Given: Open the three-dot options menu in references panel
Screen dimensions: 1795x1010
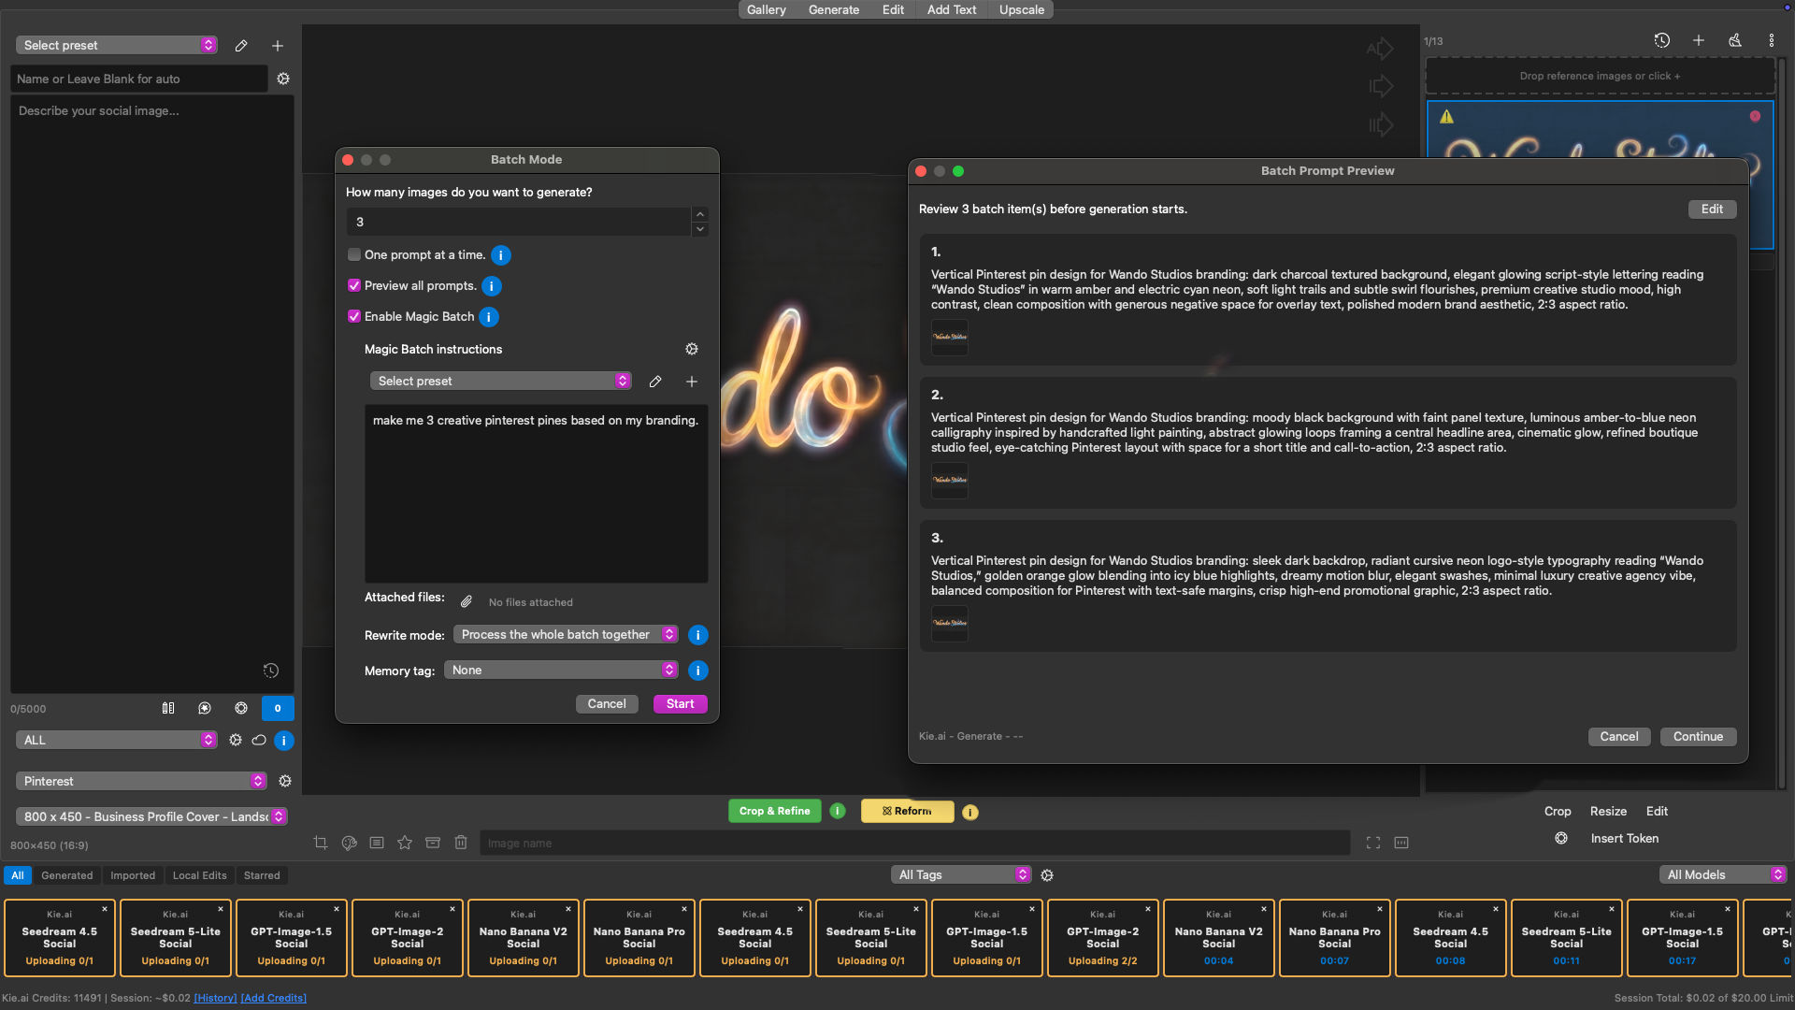Looking at the screenshot, I should [1772, 40].
